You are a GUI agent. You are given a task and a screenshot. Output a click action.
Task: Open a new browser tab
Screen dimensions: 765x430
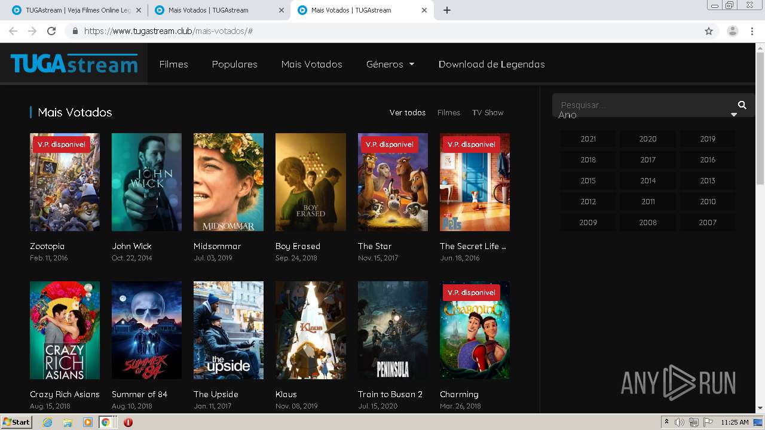447,10
